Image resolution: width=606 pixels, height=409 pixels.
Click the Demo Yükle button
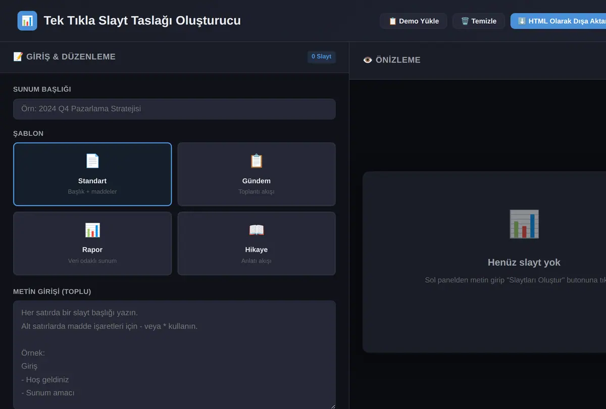pyautogui.click(x=414, y=21)
